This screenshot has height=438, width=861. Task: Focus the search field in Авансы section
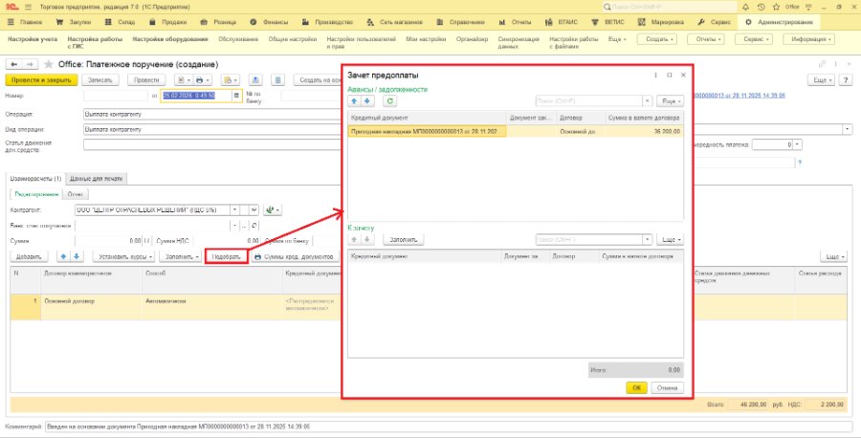pyautogui.click(x=588, y=101)
